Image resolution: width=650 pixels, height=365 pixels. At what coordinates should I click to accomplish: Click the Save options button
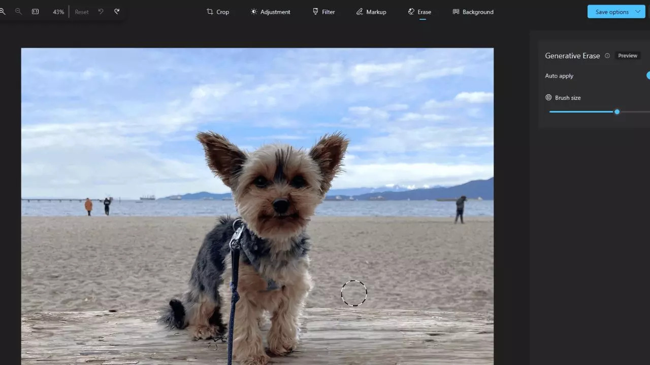coord(611,11)
